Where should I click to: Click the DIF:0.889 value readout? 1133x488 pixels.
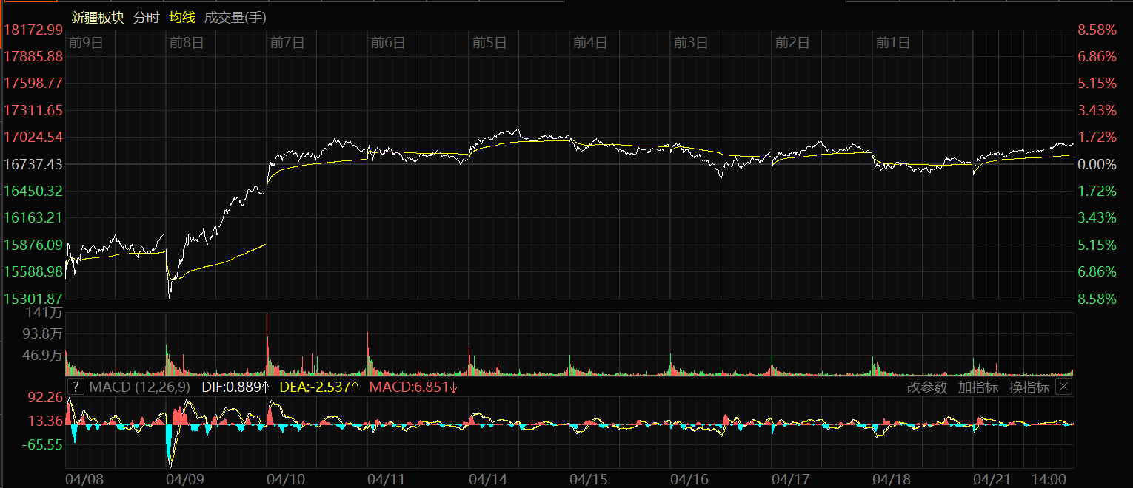point(235,387)
